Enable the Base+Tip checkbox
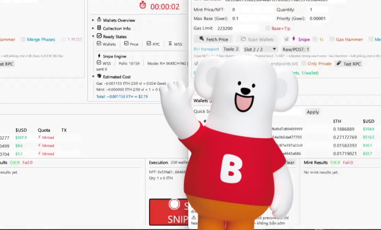The width and height of the screenshot is (381, 230). click(x=268, y=28)
